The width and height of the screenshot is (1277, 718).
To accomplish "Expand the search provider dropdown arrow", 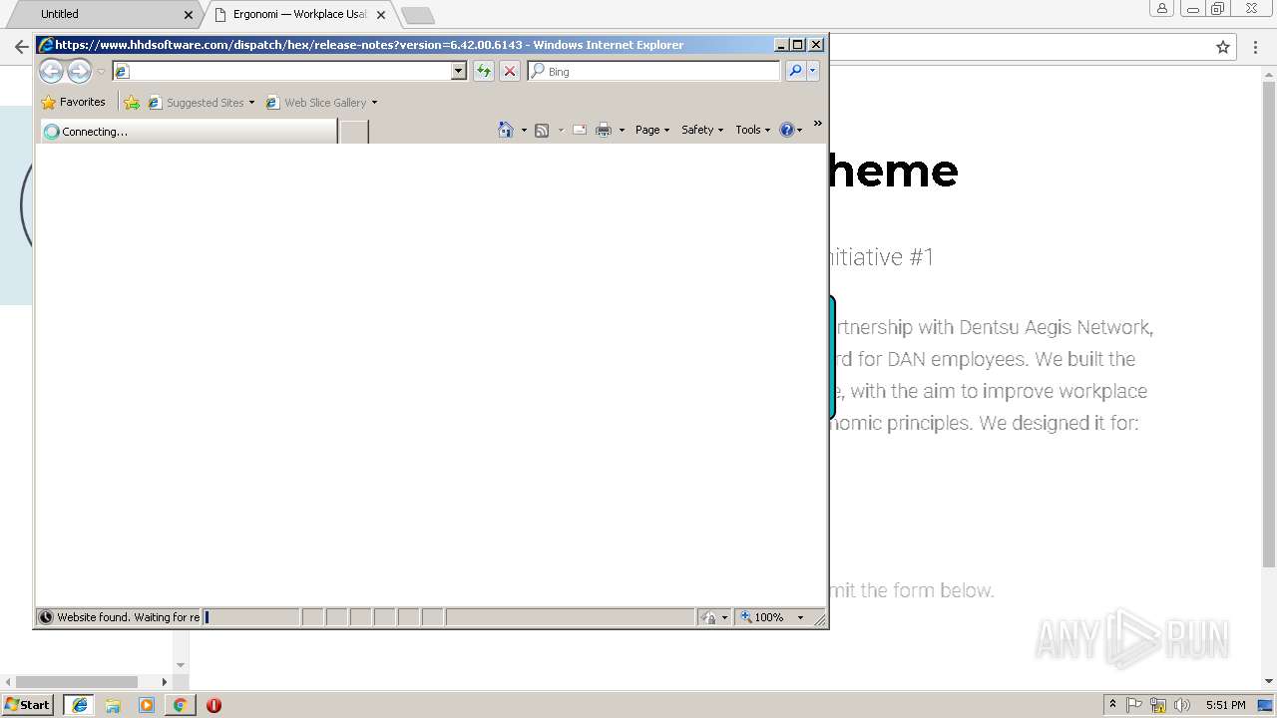I will click(813, 71).
